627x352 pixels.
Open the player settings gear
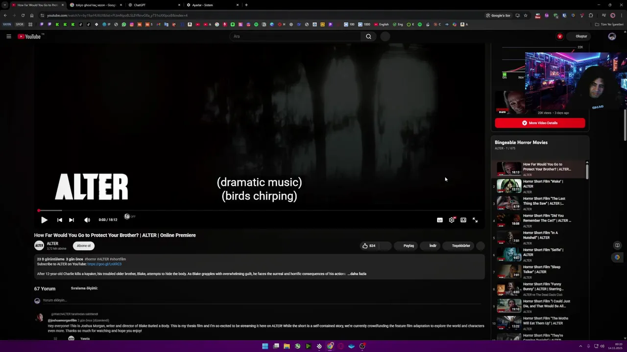[452, 220]
